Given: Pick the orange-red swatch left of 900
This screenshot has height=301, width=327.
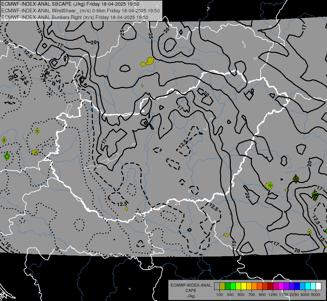Looking at the screenshot, I should click(x=260, y=286).
